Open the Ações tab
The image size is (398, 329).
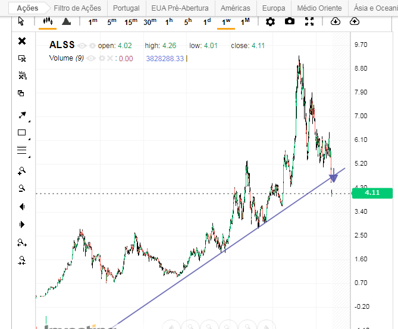(x=28, y=8)
